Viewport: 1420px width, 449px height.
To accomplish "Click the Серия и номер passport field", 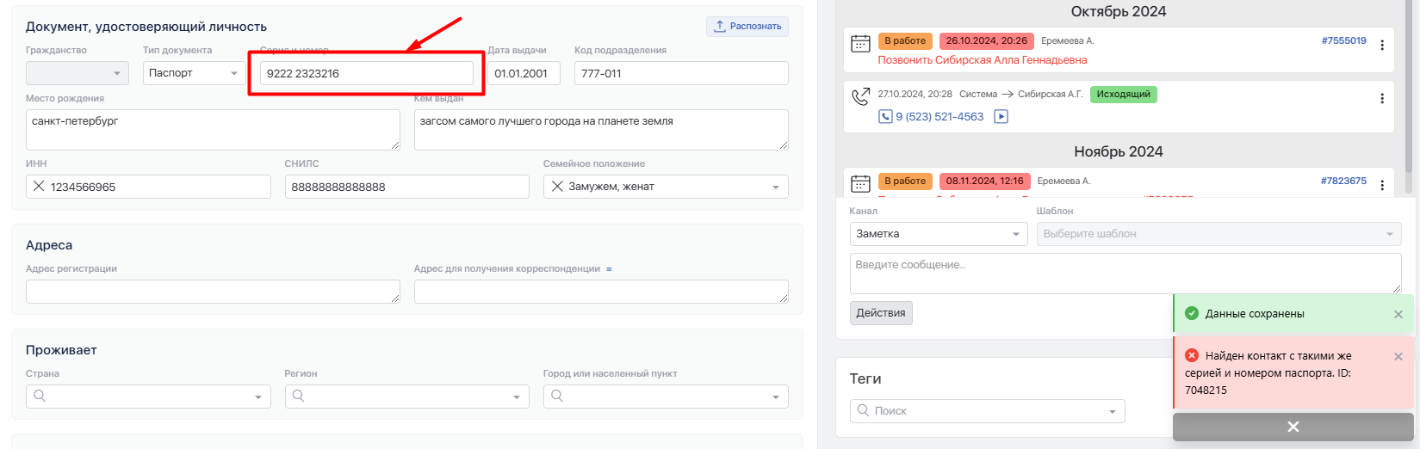I will pyautogui.click(x=366, y=73).
